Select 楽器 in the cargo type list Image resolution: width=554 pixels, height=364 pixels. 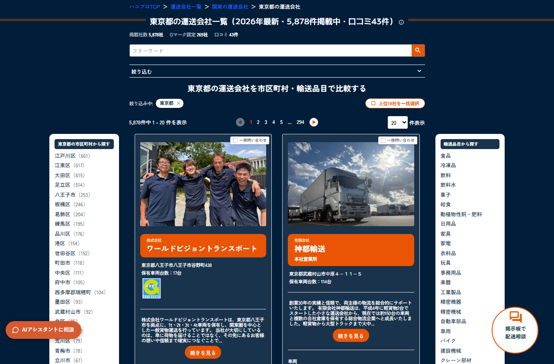click(445, 283)
